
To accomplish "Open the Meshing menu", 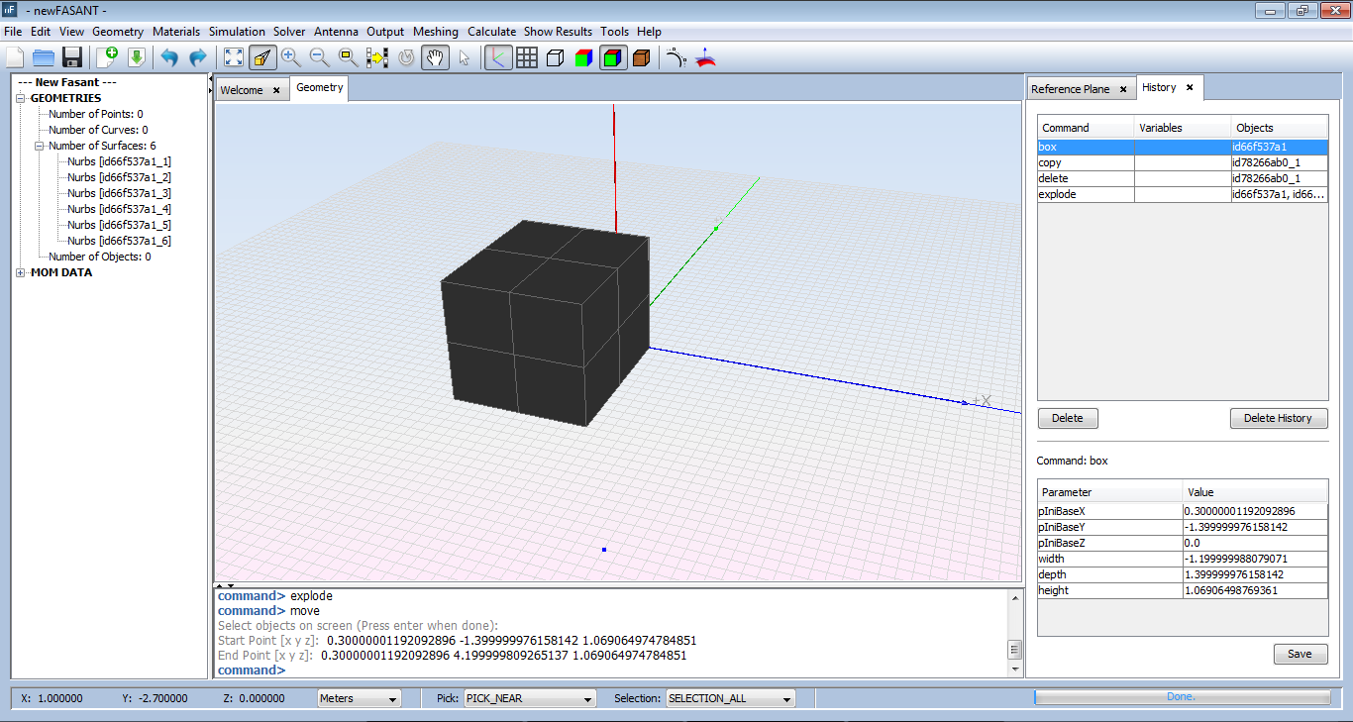I will pos(436,32).
